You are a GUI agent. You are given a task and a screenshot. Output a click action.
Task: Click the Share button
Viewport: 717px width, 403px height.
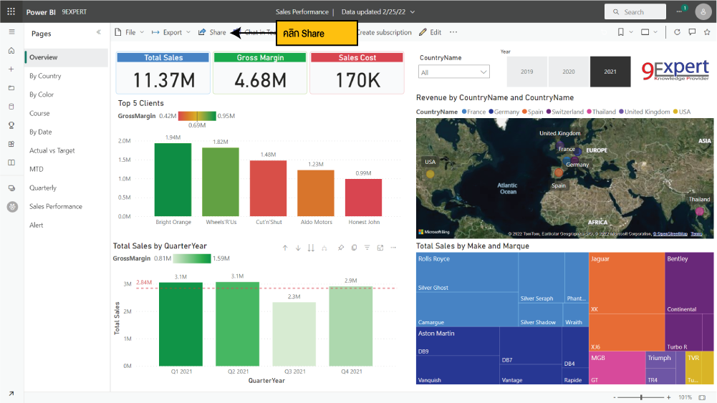click(212, 32)
